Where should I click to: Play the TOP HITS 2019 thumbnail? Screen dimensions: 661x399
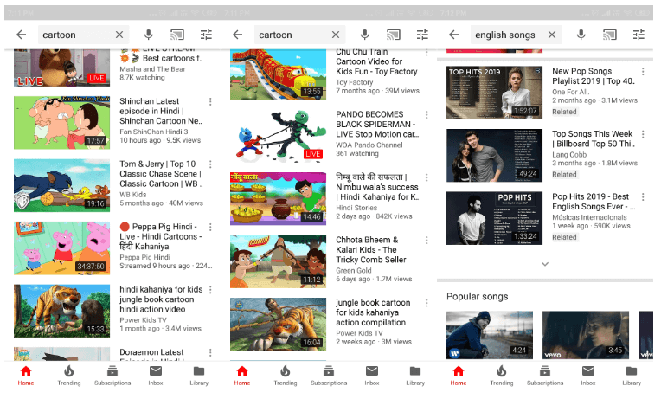click(x=494, y=93)
